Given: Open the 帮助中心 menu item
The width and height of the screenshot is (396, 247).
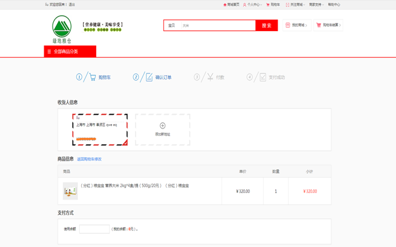Looking at the screenshot, I should pos(334,5).
